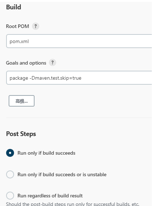Click the Build section heading
Image resolution: width=154 pixels, height=206 pixels.
coord(14,7)
